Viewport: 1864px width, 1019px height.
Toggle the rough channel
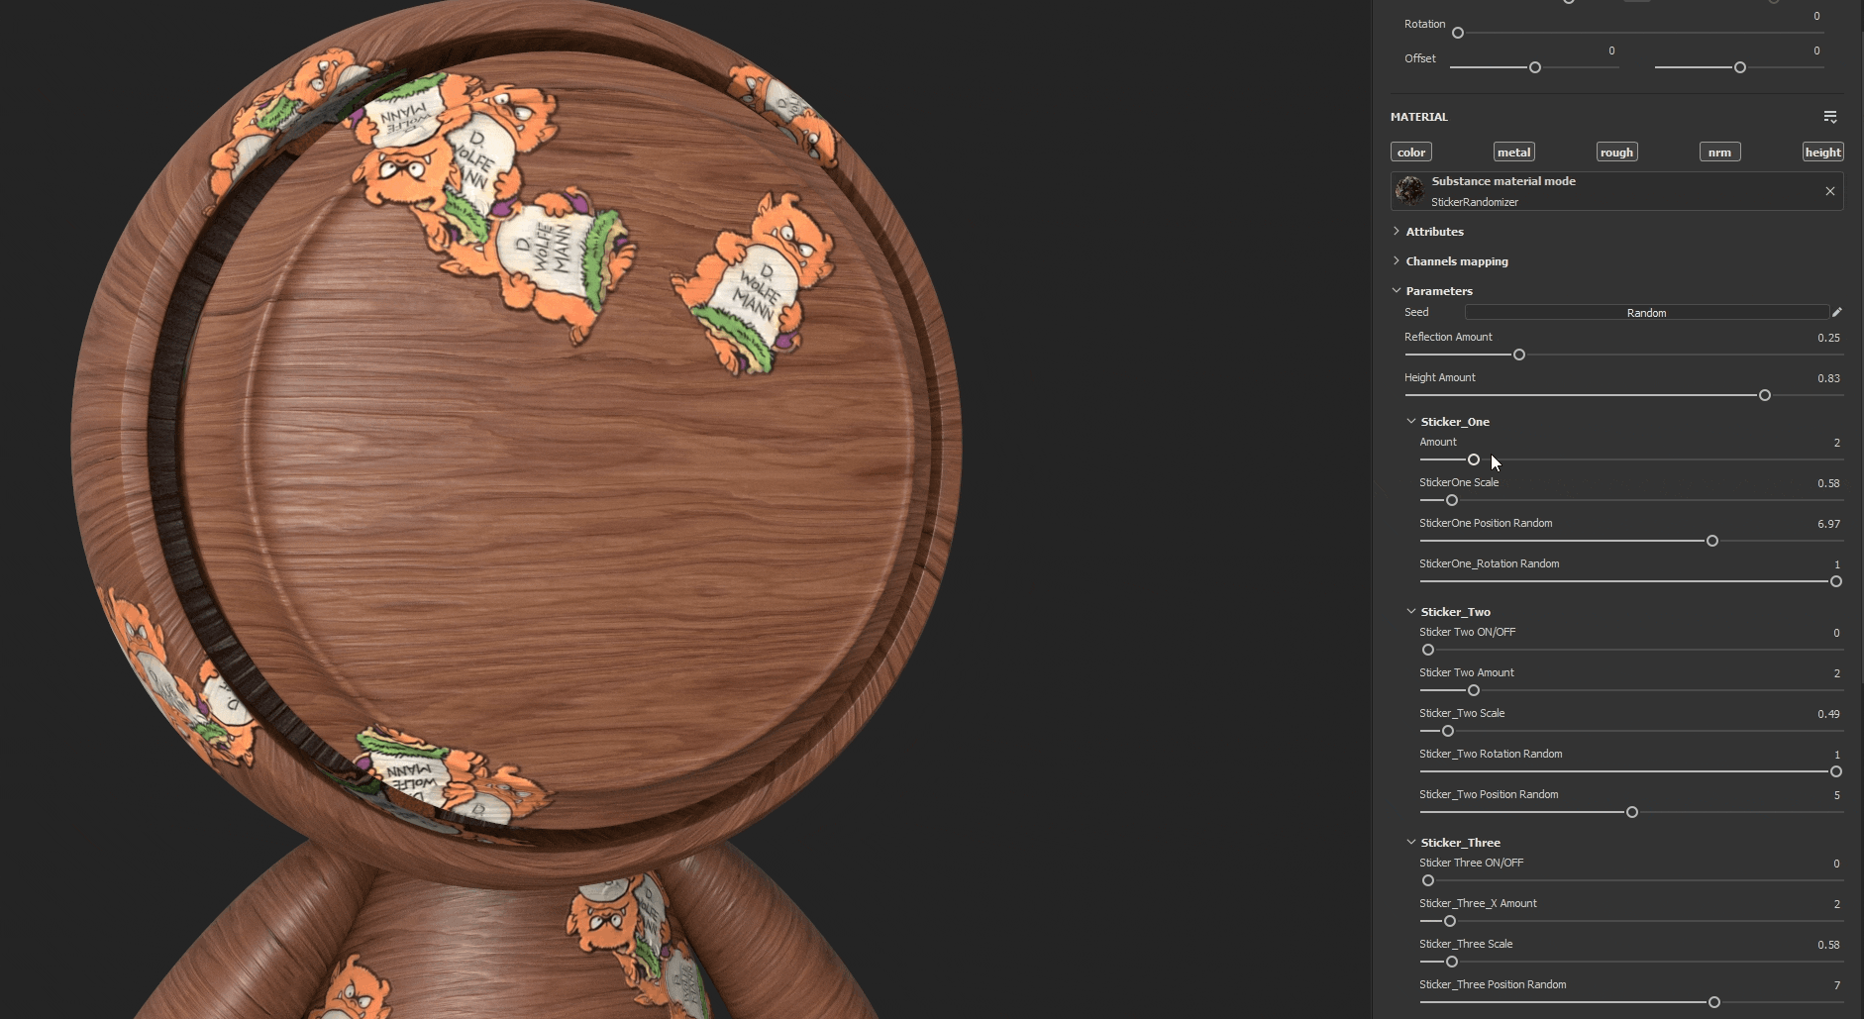tap(1617, 152)
